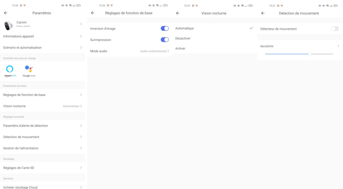Viewport: 343px width, 189px height.
Task: Disable the Surimpression switch
Action: click(x=165, y=40)
